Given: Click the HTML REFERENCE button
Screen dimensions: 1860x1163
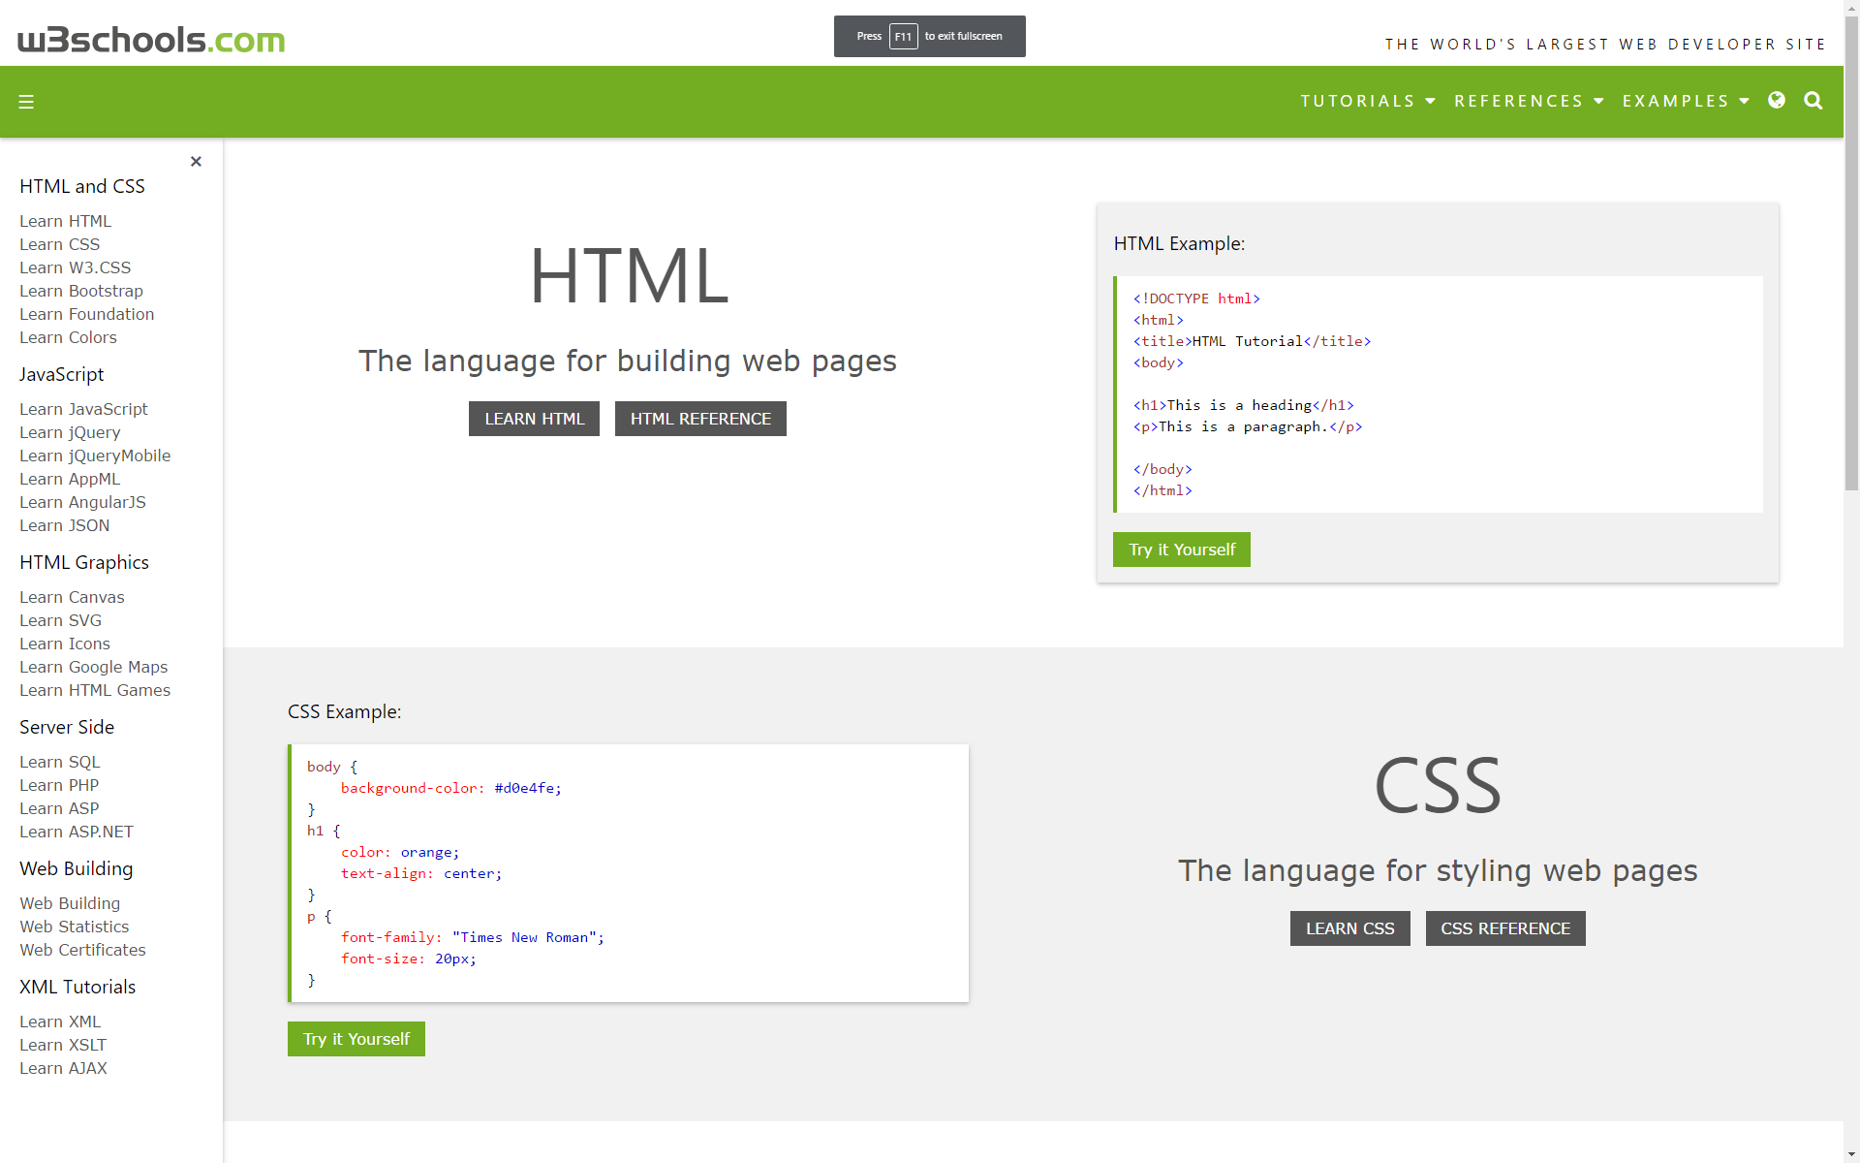Looking at the screenshot, I should [x=700, y=419].
